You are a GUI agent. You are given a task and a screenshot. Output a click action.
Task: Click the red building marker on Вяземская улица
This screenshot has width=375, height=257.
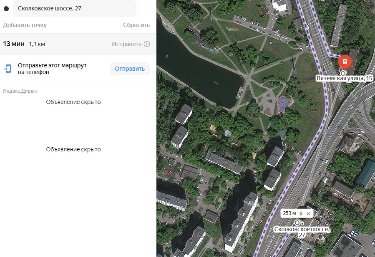(x=345, y=62)
